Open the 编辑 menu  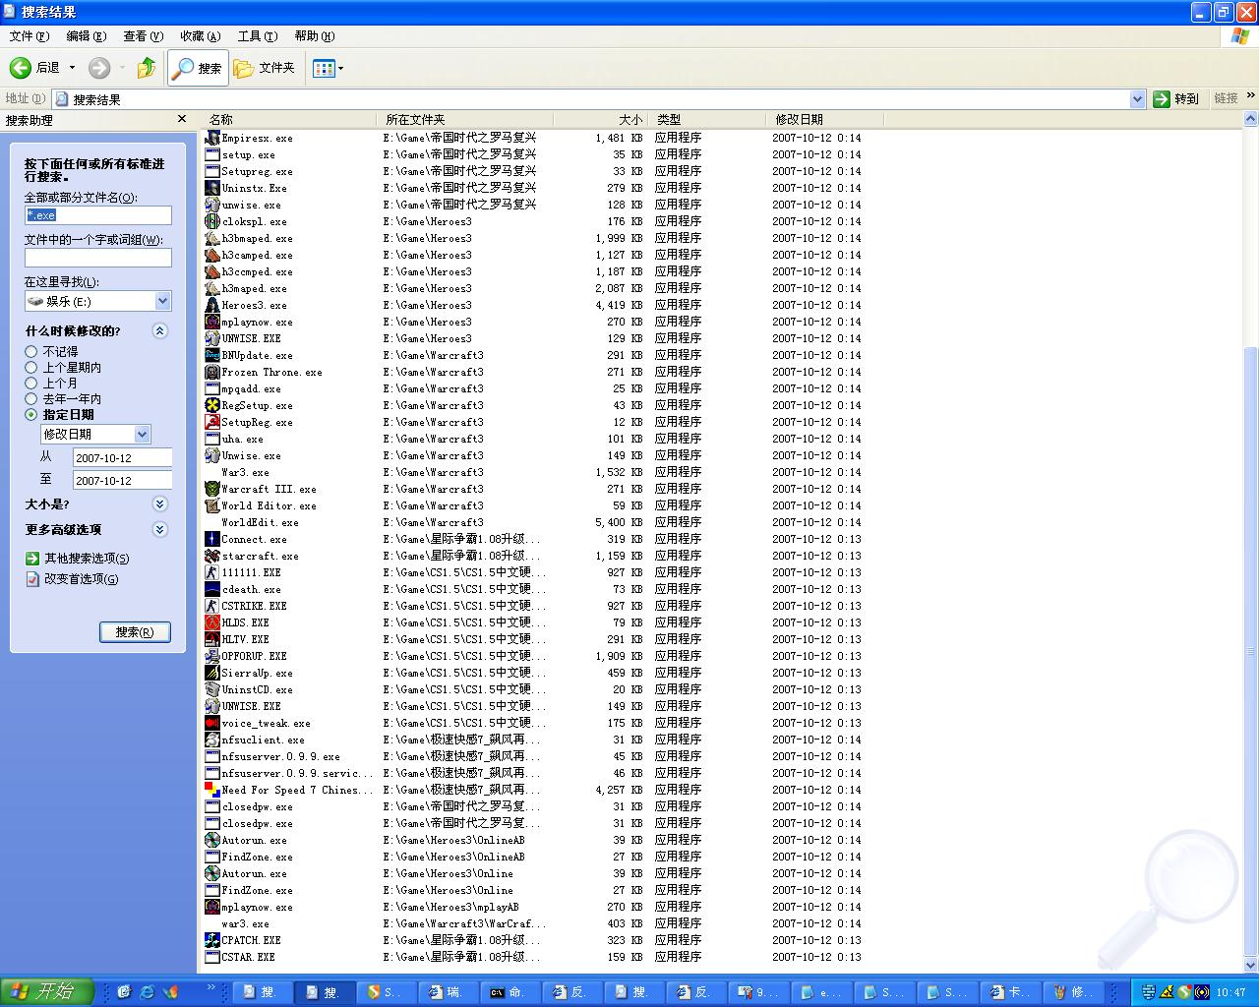[86, 36]
